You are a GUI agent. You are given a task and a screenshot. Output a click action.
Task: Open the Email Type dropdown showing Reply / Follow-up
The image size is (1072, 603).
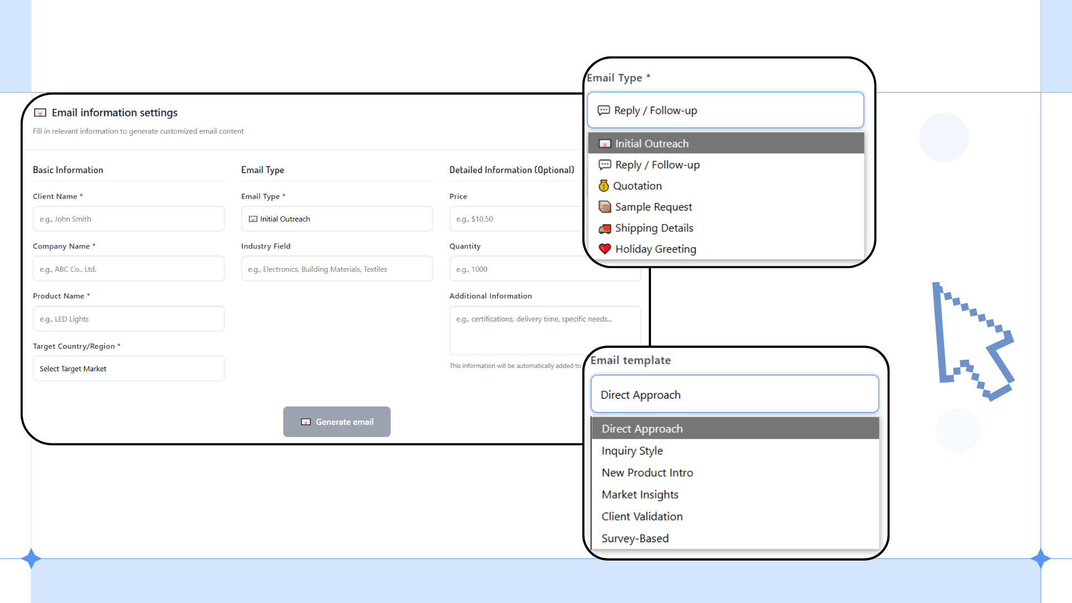(x=725, y=111)
